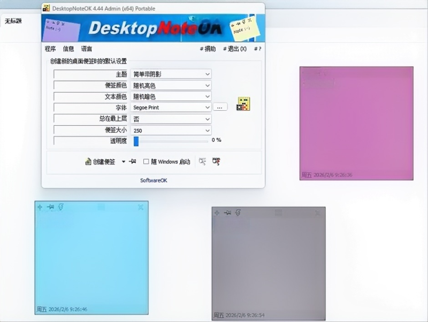Click the pin icon on the blue note
The width and height of the screenshot is (428, 322).
coord(50,207)
